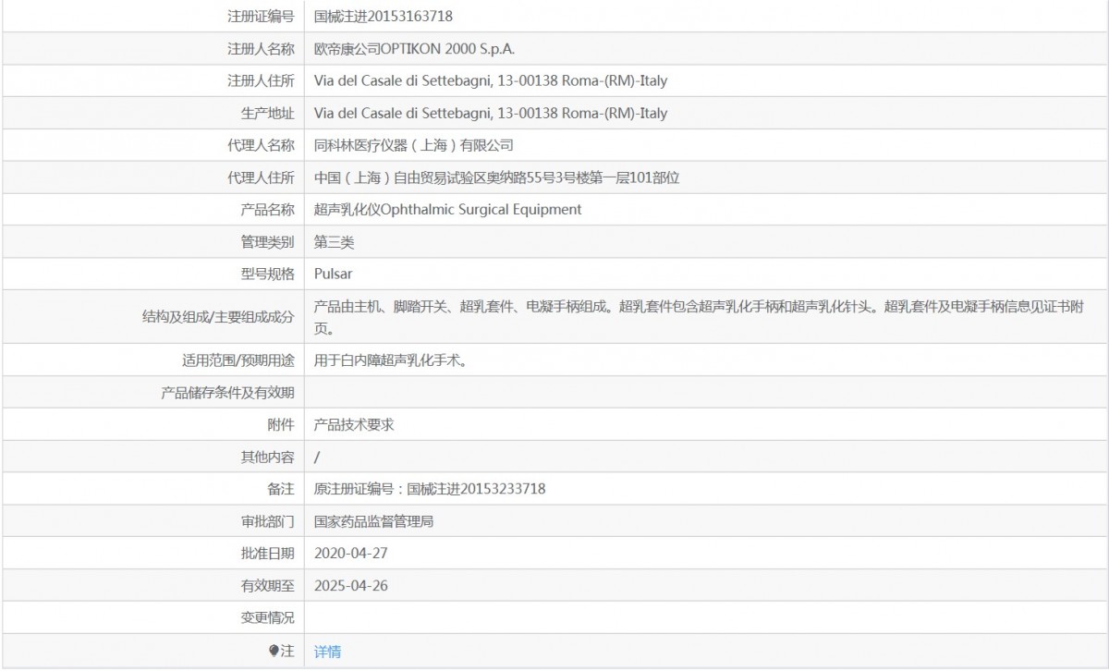Select approval date 2020-04-27

click(350, 554)
